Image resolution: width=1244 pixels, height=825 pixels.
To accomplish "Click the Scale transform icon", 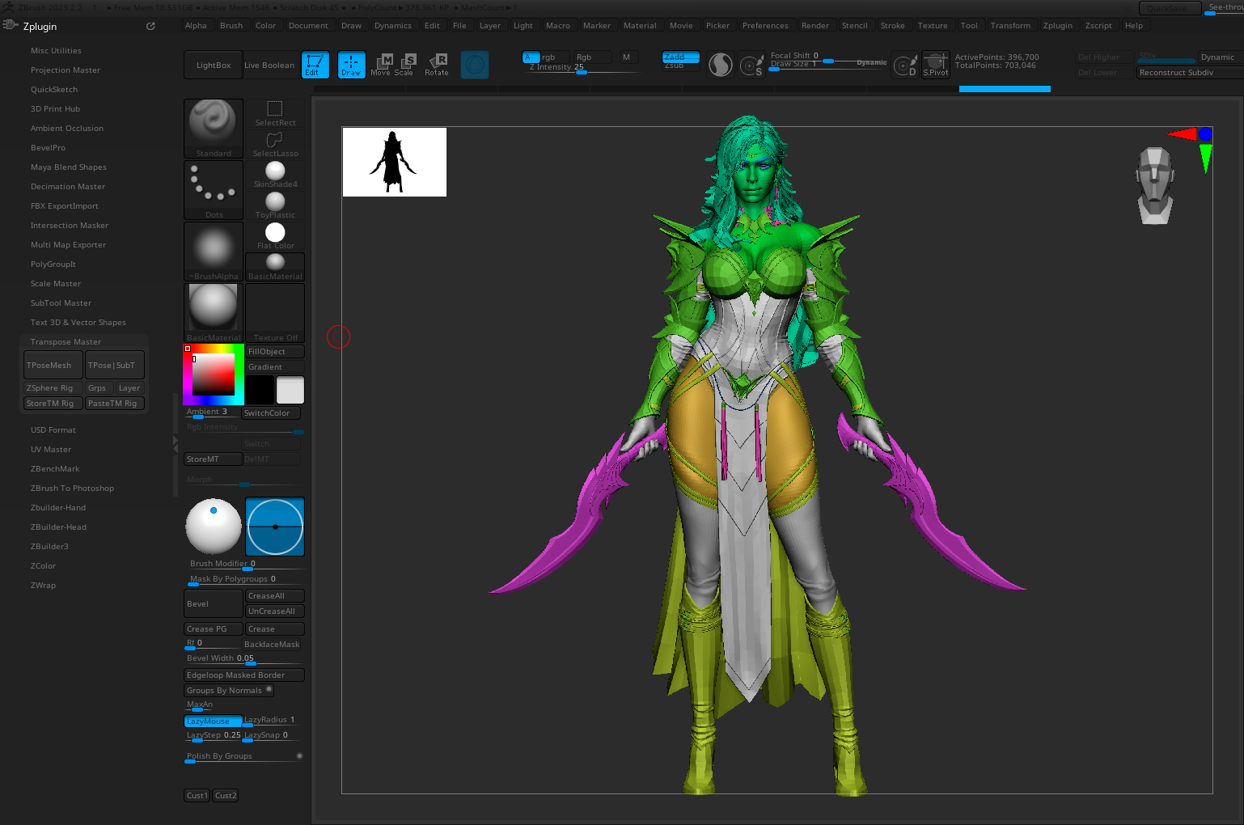I will [x=404, y=65].
